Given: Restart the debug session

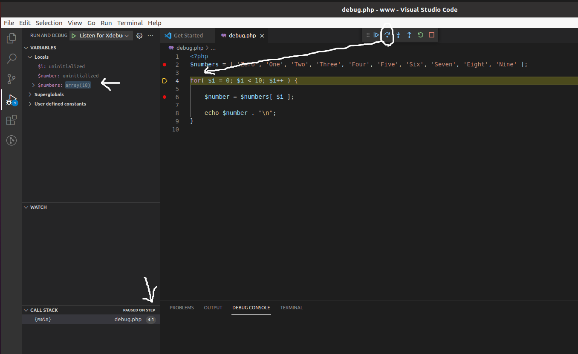Looking at the screenshot, I should pos(420,35).
